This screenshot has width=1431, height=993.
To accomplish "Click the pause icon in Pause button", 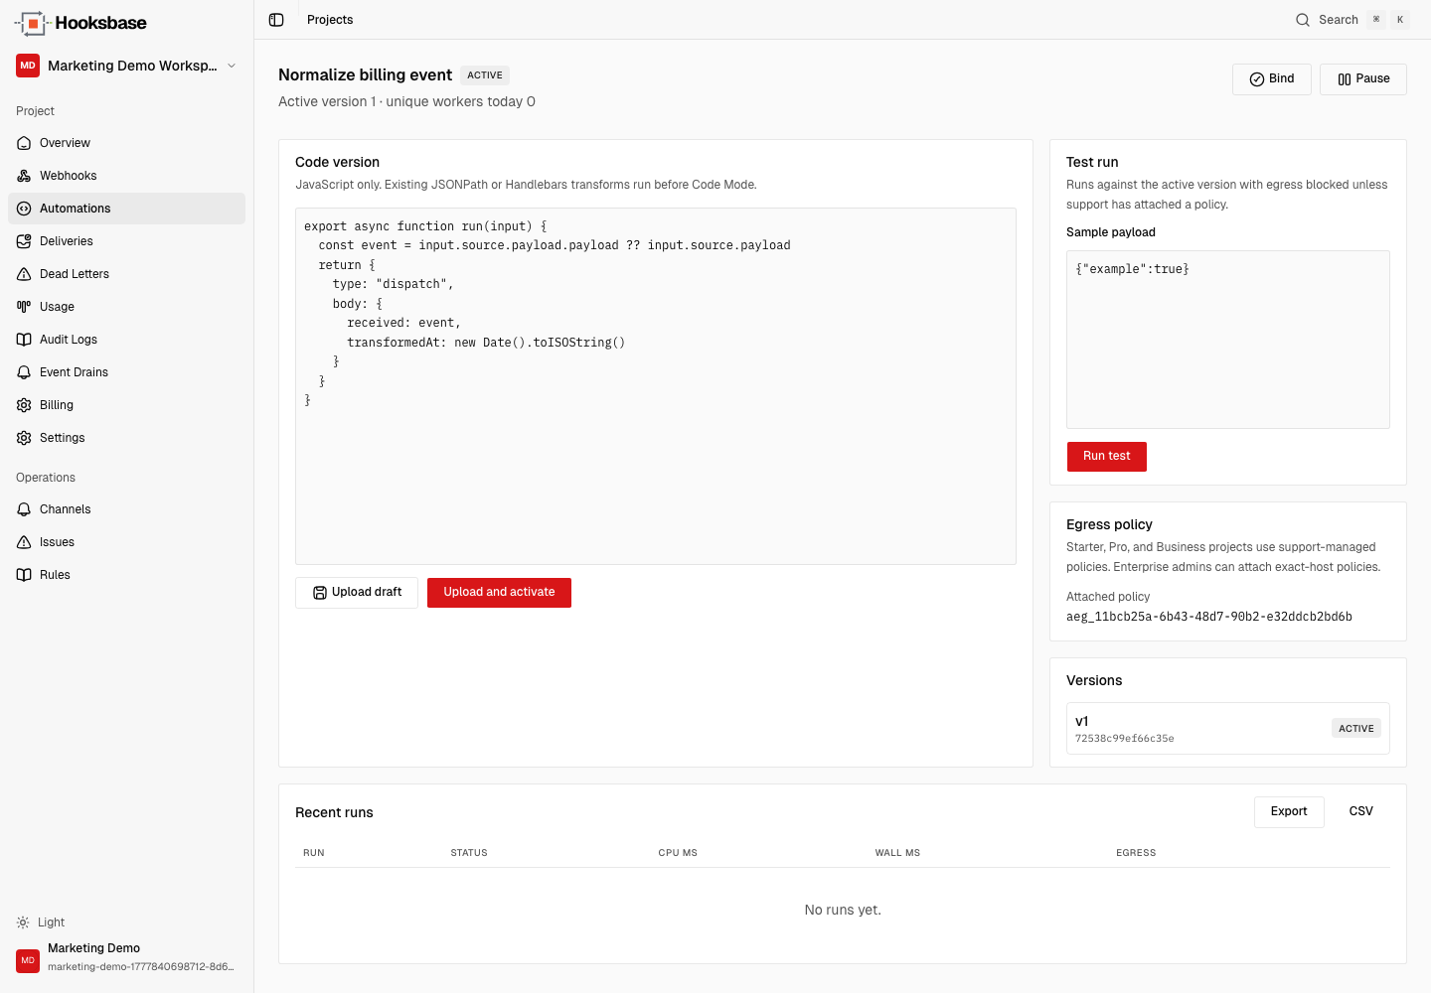I will (x=1345, y=79).
